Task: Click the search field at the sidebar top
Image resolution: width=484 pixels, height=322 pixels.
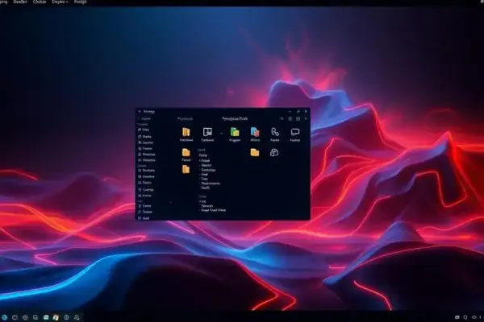Action: [146, 118]
